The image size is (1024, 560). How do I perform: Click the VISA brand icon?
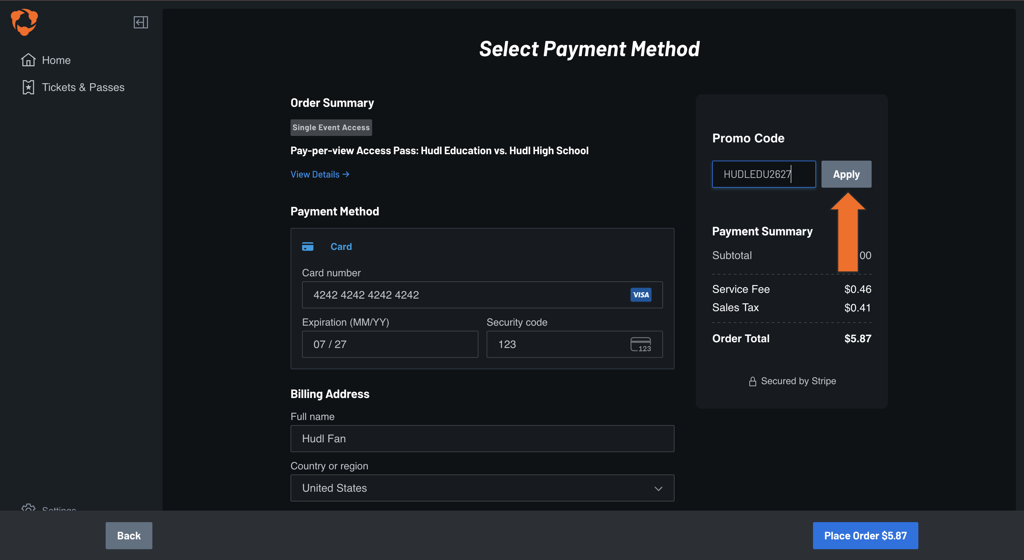[x=641, y=295]
